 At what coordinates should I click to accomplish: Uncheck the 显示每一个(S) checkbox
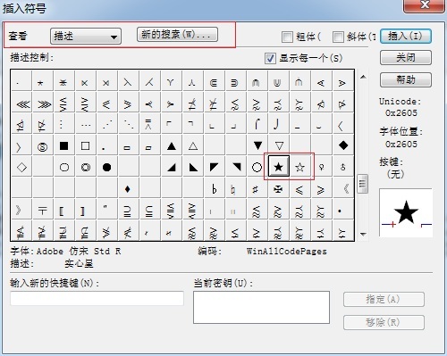tap(270, 58)
